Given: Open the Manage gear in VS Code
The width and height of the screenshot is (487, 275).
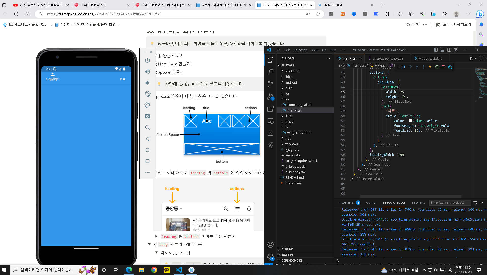Looking at the screenshot, I should click(270, 257).
